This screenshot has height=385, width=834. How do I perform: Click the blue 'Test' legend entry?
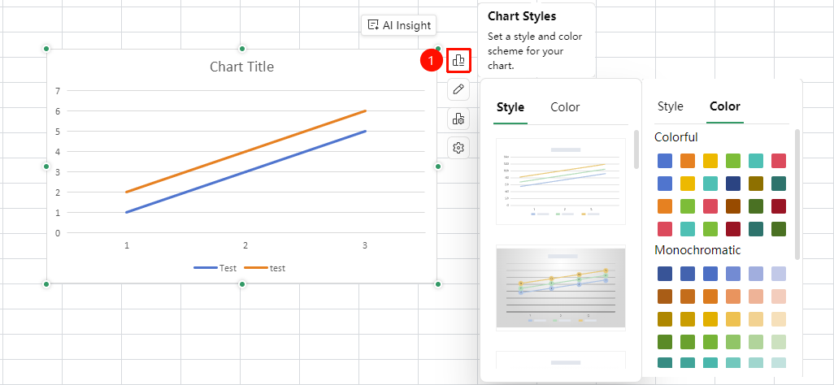point(215,268)
